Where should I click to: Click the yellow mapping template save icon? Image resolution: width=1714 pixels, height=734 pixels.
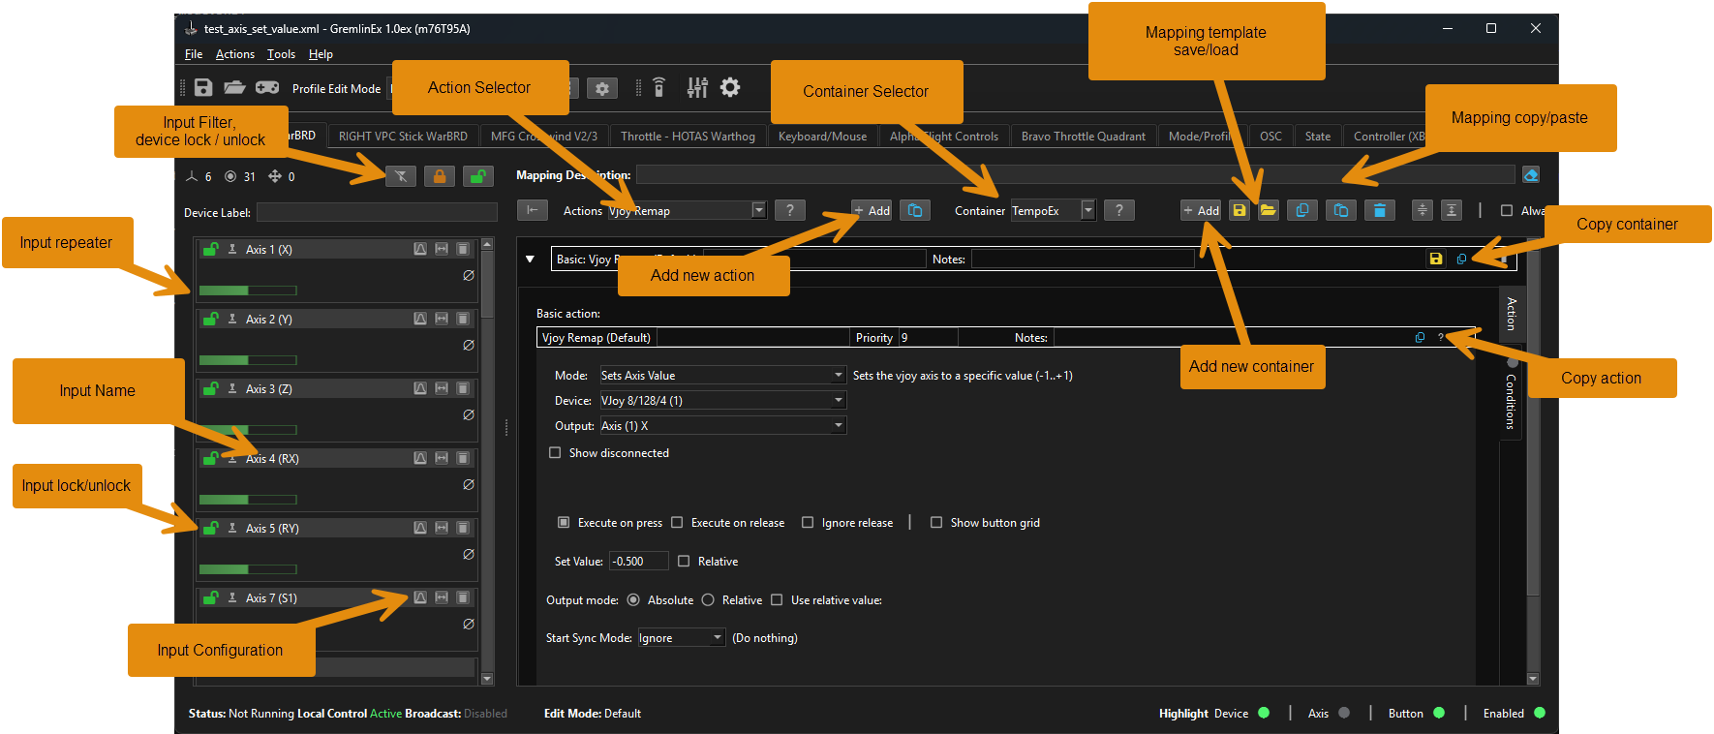click(1240, 210)
